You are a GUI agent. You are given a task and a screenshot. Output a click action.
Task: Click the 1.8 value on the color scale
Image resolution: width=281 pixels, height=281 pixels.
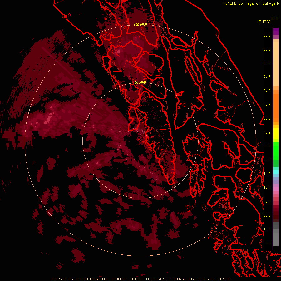pyautogui.click(x=267, y=174)
